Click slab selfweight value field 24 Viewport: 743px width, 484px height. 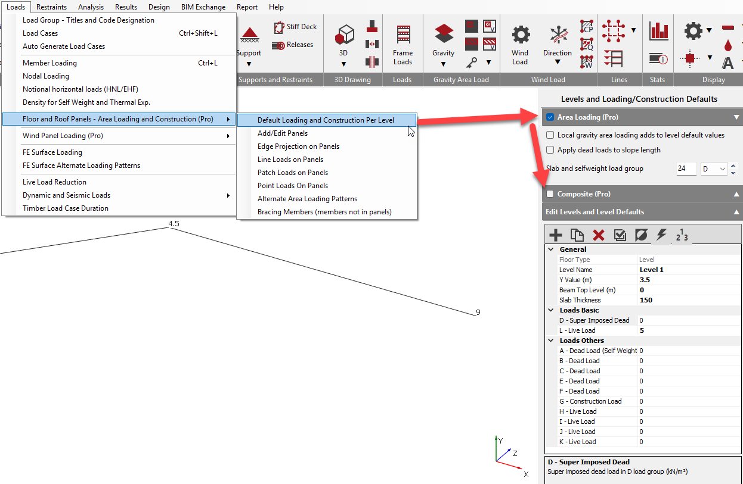686,169
